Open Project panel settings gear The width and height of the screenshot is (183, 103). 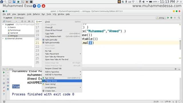pos(29,21)
